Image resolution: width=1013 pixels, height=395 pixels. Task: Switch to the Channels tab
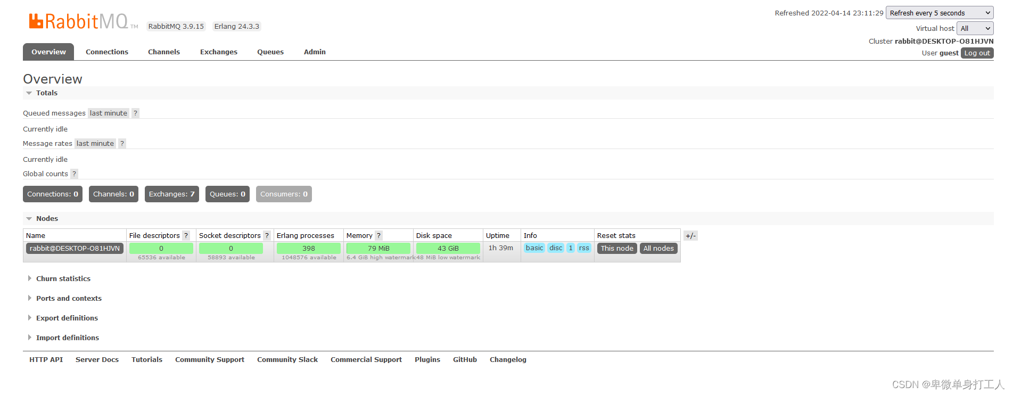164,52
